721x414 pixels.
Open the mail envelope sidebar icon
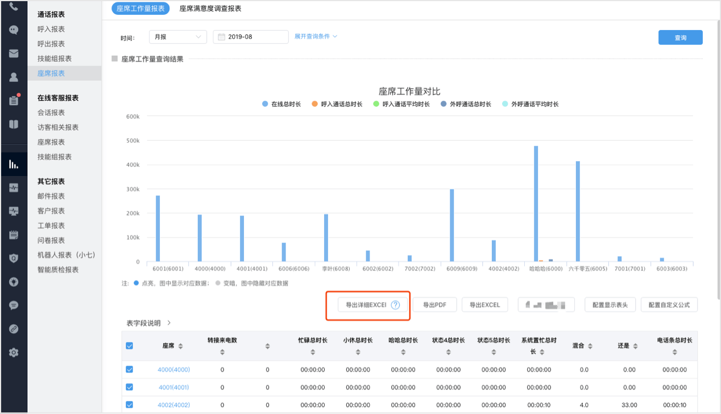pyautogui.click(x=14, y=53)
